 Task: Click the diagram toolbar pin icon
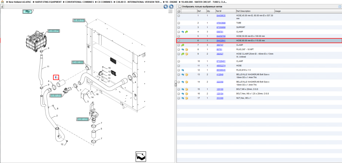(2, 6)
